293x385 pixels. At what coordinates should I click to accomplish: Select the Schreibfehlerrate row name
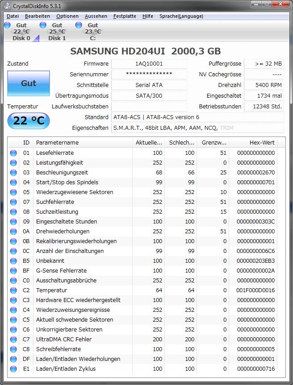coord(59,349)
